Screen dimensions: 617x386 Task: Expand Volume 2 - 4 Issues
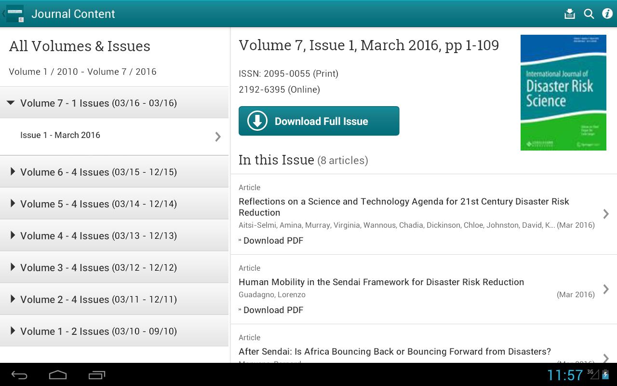(114, 299)
